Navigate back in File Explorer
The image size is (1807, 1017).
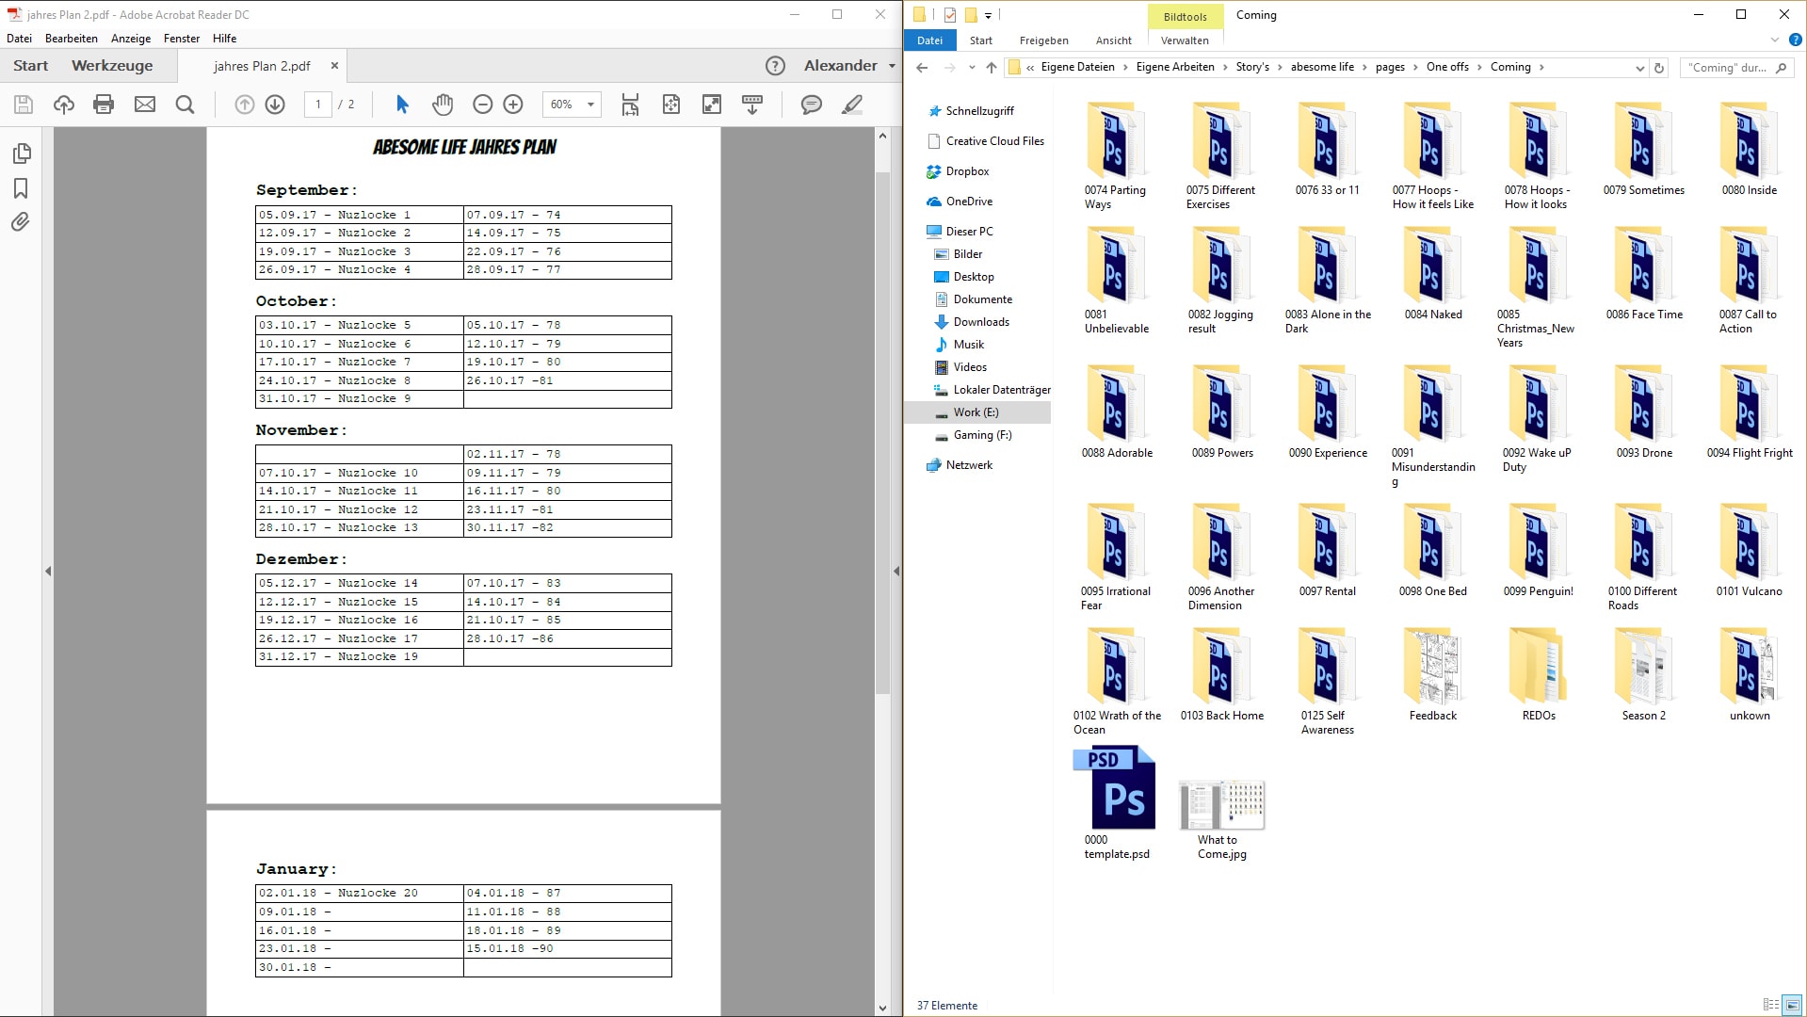pyautogui.click(x=922, y=68)
